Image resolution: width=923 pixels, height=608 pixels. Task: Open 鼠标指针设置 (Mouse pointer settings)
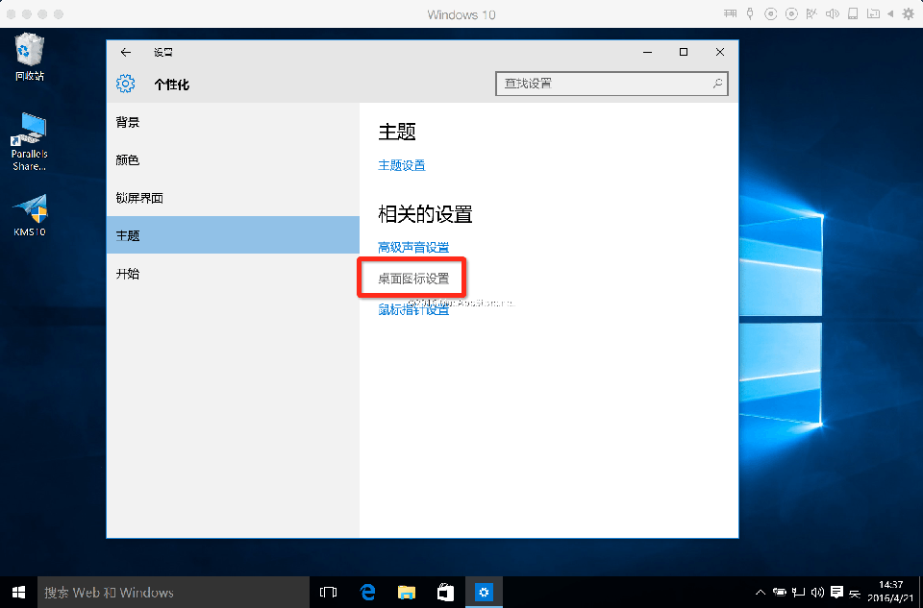tap(412, 310)
